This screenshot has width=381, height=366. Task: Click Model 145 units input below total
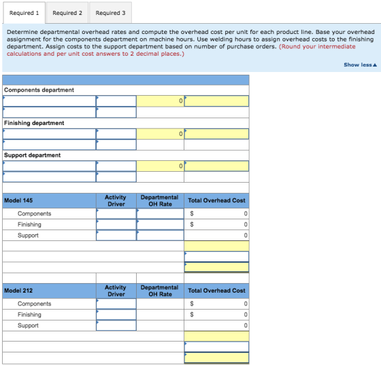(216, 257)
